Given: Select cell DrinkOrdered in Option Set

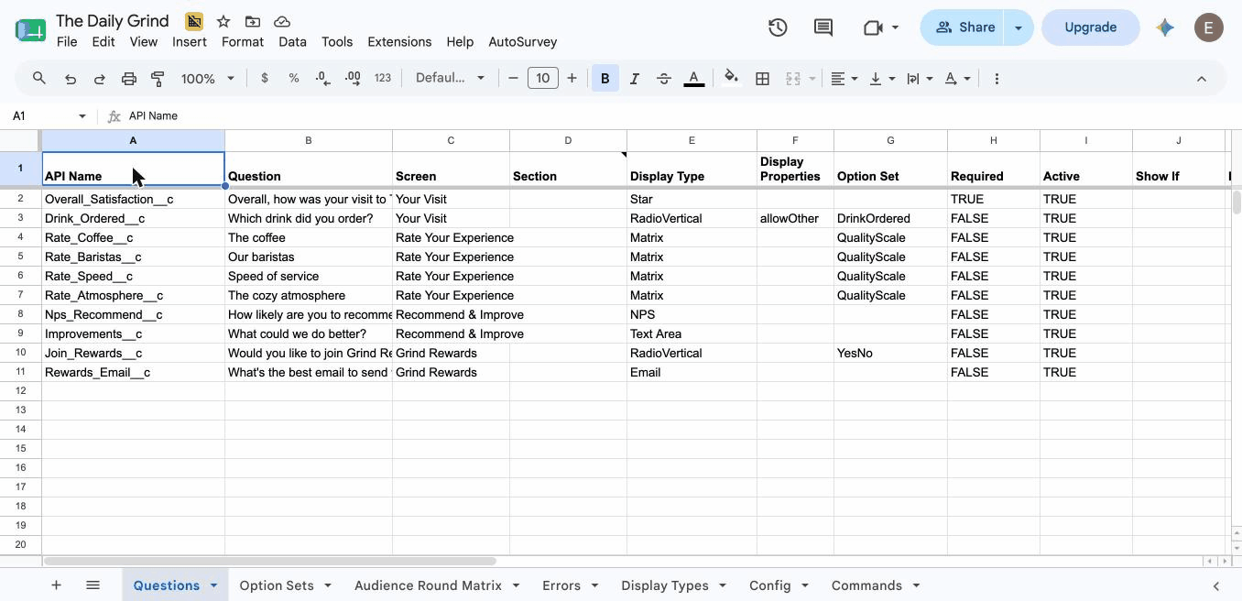Looking at the screenshot, I should coord(890,219).
